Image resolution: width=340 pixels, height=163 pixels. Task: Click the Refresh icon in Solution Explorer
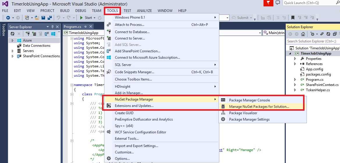click(x=328, y=34)
